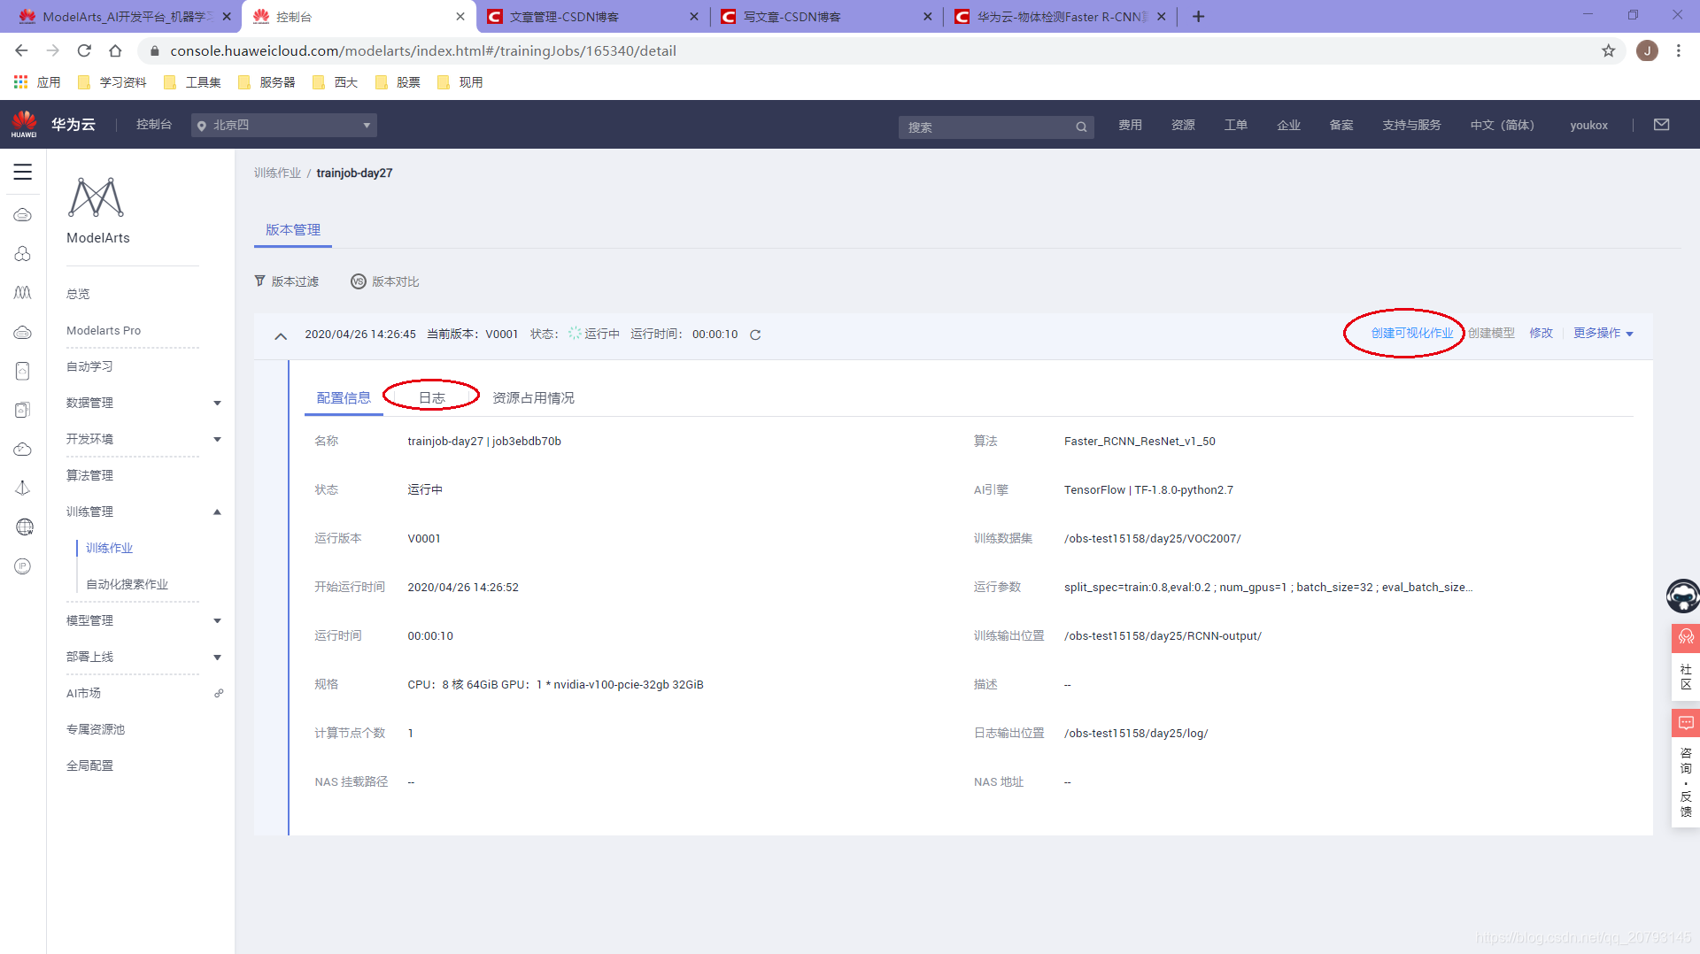Select the 配置信息 tab
This screenshot has height=954, width=1700.
344,397
